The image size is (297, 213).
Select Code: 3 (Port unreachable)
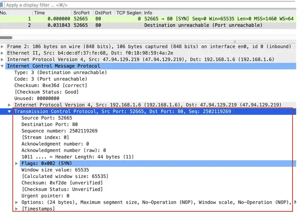51,79
